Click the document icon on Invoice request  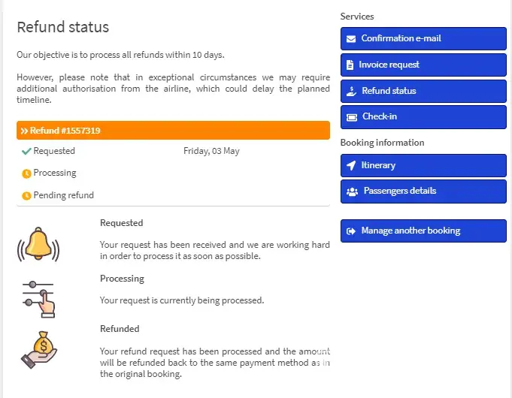(x=350, y=65)
